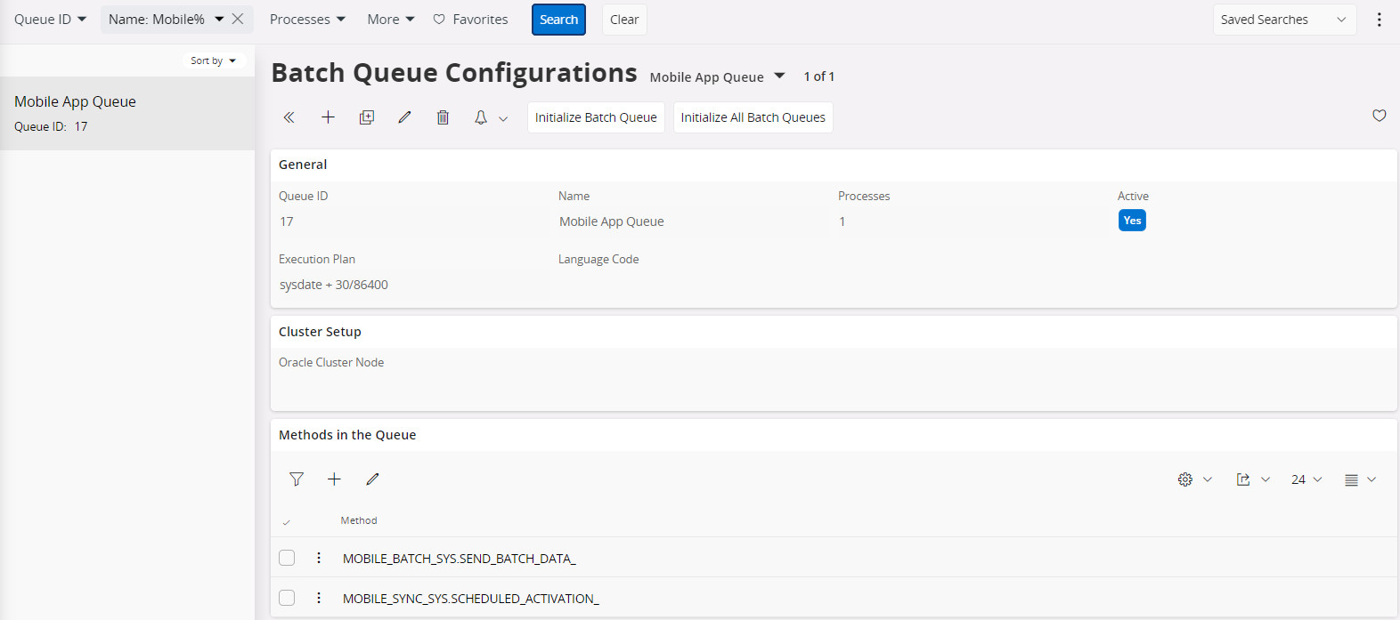Click the duplicate record icon

[366, 117]
